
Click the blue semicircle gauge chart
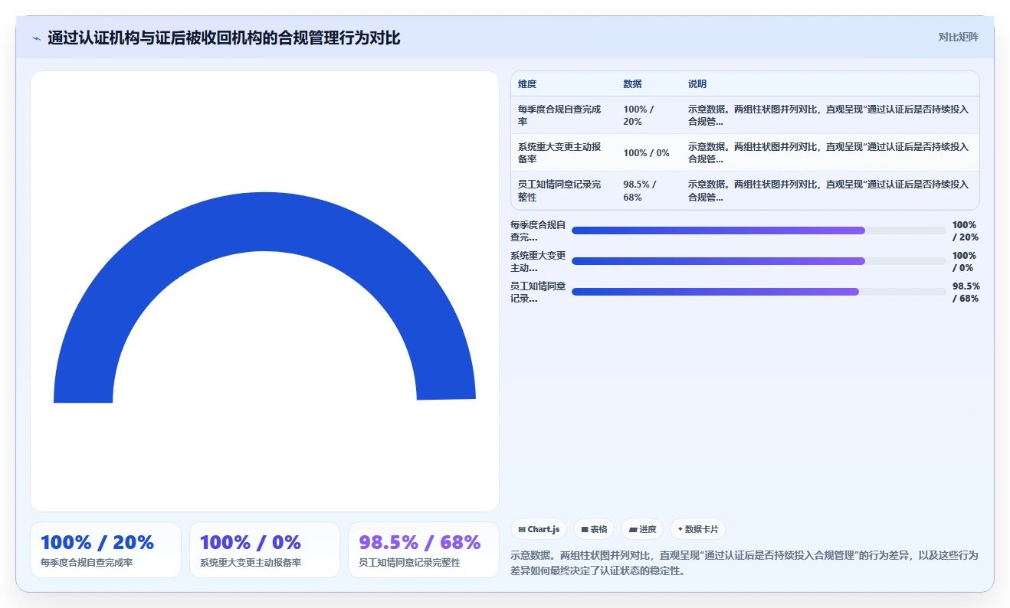264,297
